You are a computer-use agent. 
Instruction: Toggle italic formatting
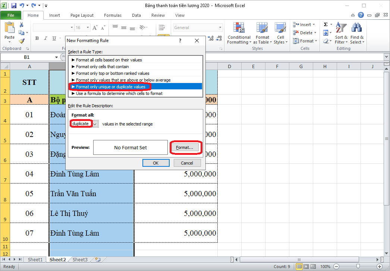pos(45,38)
